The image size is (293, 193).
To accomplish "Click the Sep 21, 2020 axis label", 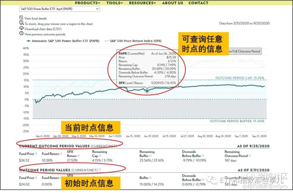I will (259, 136).
